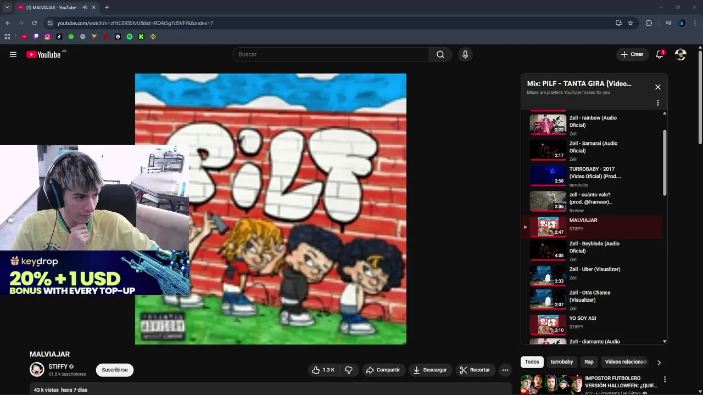This screenshot has width=703, height=395.
Task: Play Zell - rainbow (Audio Oficial)
Action: [x=592, y=124]
